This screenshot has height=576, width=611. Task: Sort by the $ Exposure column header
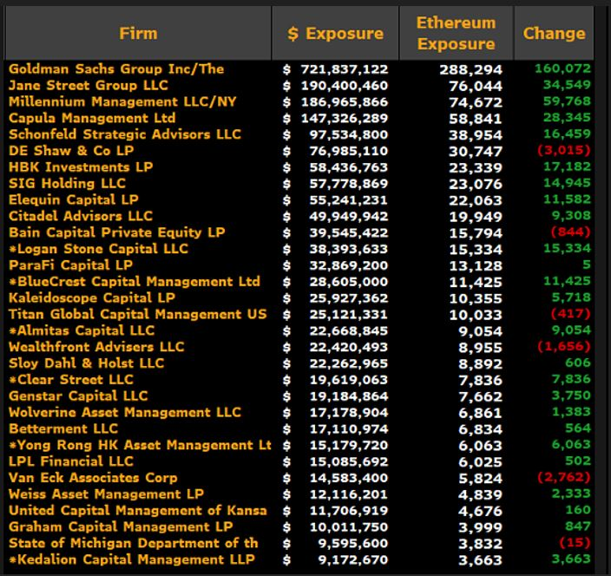(335, 33)
